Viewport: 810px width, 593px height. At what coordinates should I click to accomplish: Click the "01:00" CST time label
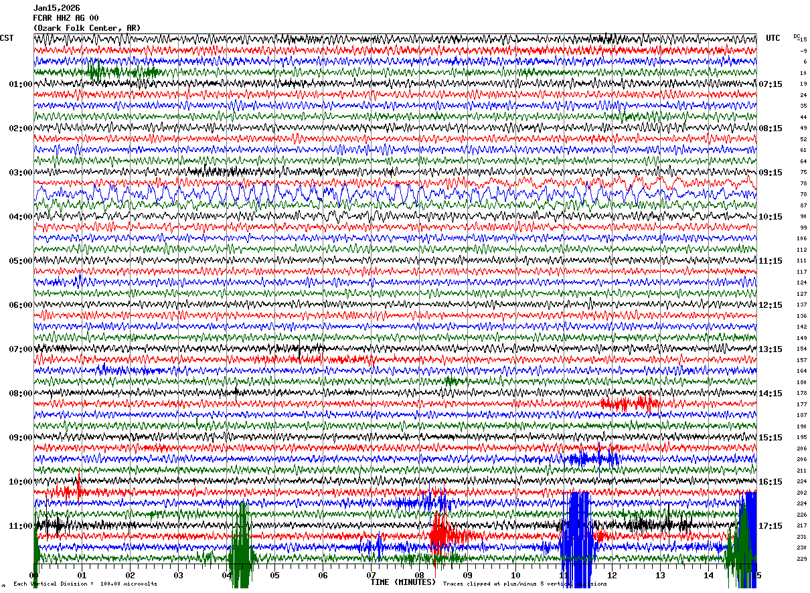point(20,84)
